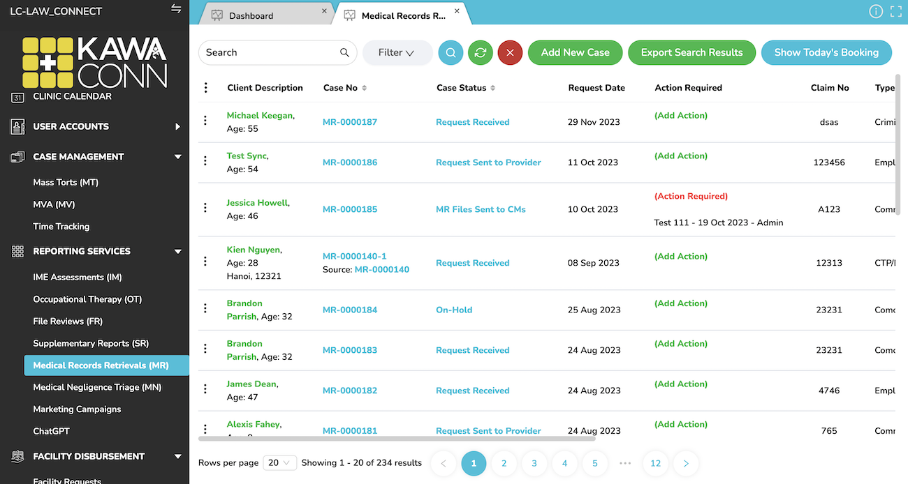The width and height of the screenshot is (908, 484).
Task: Click the blue search icon button
Action: coord(451,52)
